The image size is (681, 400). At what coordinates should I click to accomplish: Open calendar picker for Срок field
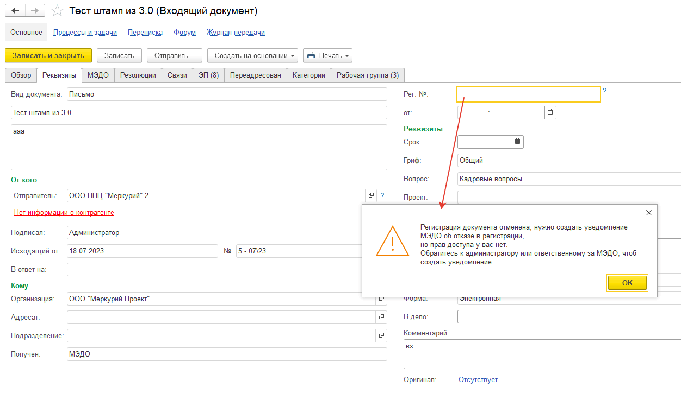tap(517, 142)
